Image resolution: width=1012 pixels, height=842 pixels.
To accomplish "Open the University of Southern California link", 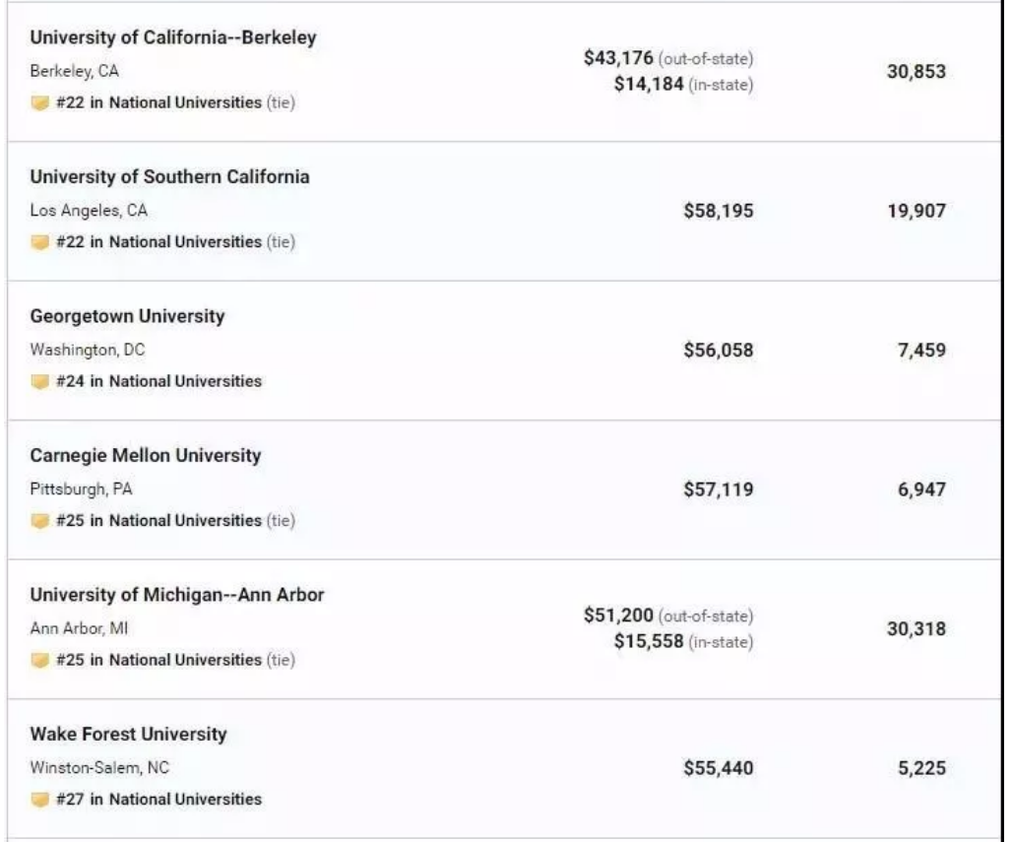I will point(169,177).
